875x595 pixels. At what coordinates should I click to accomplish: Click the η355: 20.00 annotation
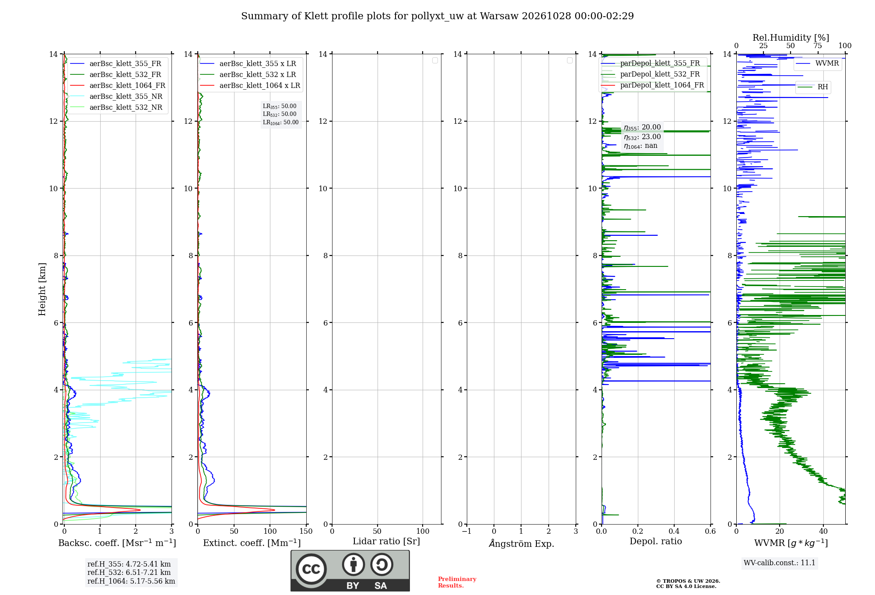pos(642,127)
